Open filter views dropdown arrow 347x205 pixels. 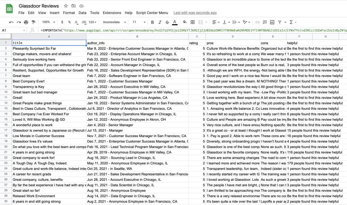(x=285, y=22)
